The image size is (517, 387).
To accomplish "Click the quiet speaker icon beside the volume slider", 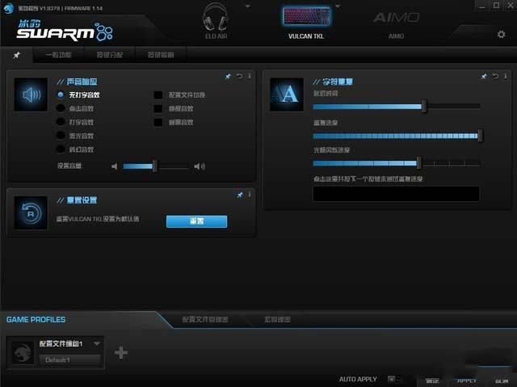I will [115, 166].
